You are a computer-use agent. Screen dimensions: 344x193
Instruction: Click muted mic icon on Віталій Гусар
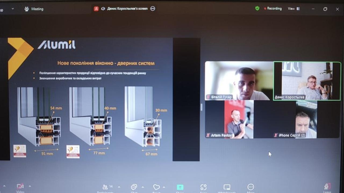(x=208, y=97)
